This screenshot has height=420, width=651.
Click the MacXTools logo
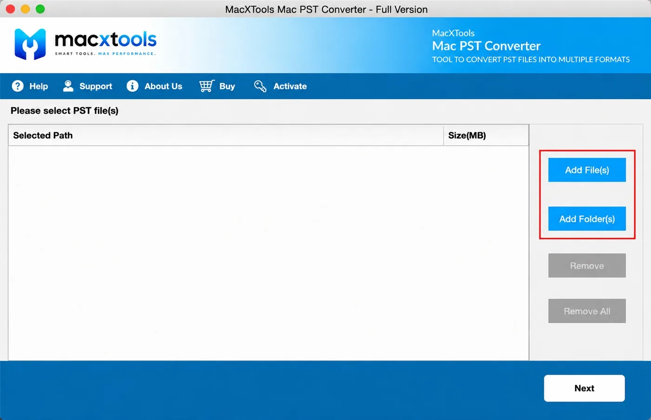point(86,44)
